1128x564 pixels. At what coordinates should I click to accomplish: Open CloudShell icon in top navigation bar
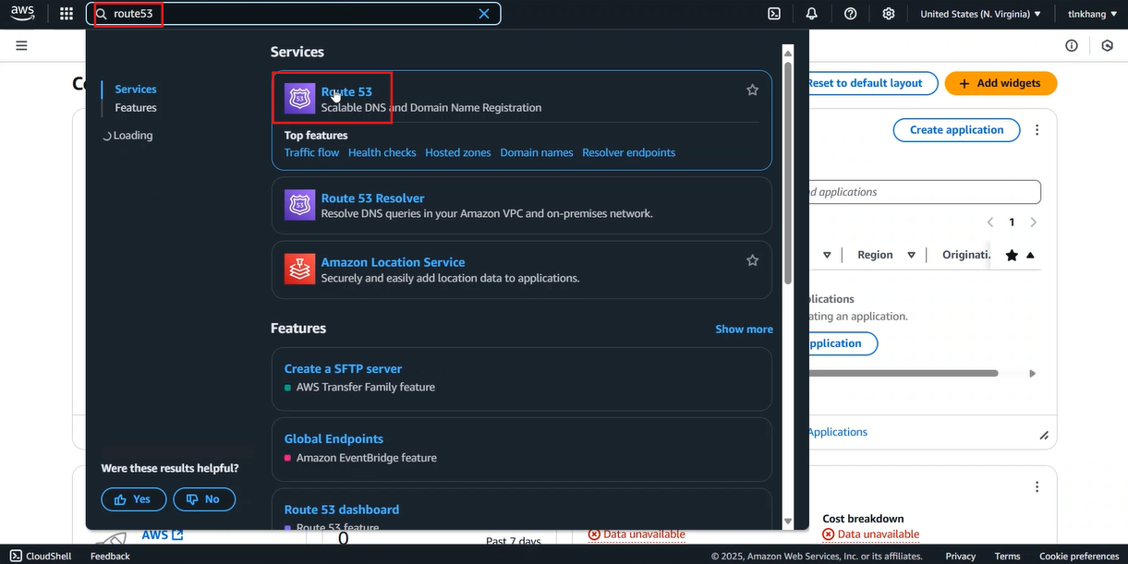click(774, 14)
